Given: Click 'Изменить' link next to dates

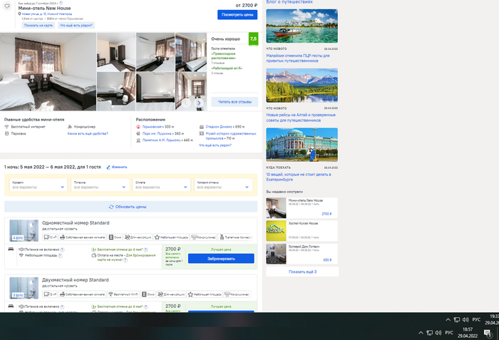Looking at the screenshot, I should pyautogui.click(x=117, y=167).
